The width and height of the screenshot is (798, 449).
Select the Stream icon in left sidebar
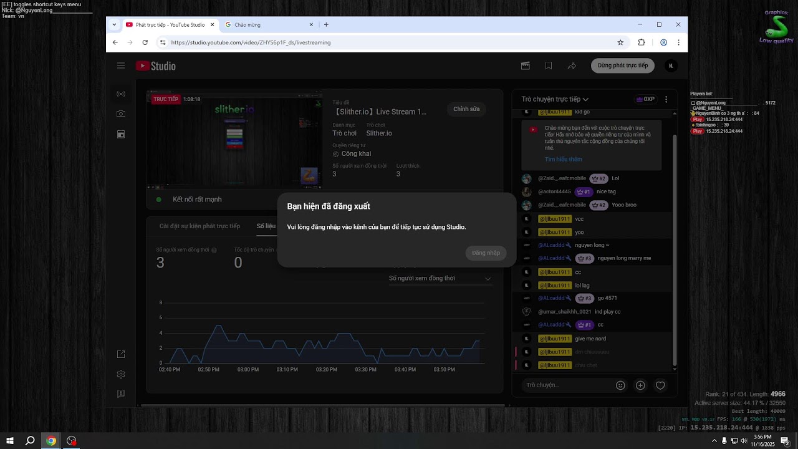(x=121, y=94)
